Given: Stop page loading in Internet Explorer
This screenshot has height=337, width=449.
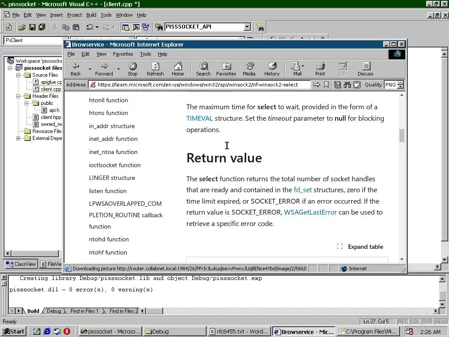Looking at the screenshot, I should 132,69.
